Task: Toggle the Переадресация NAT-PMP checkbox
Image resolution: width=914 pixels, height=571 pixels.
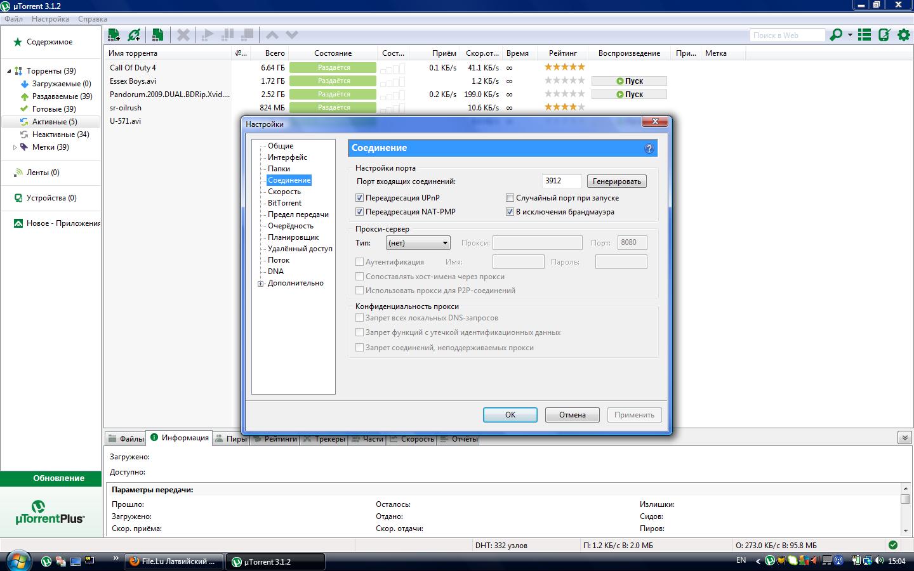Action: click(x=359, y=212)
